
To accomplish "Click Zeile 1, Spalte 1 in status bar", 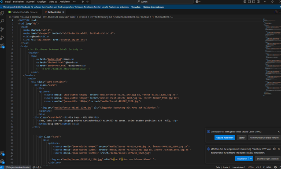I will tap(222, 167).
